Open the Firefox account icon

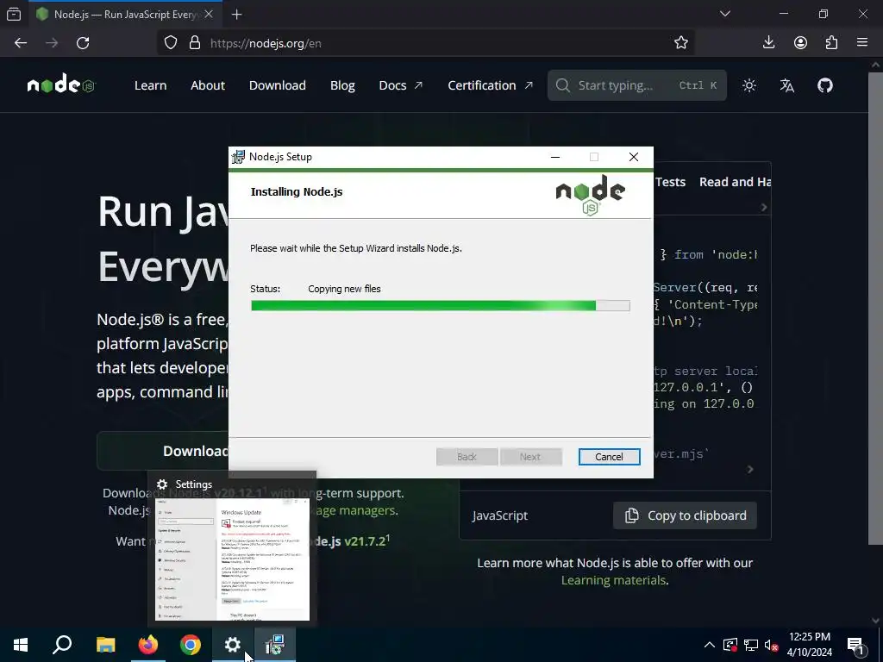click(800, 43)
